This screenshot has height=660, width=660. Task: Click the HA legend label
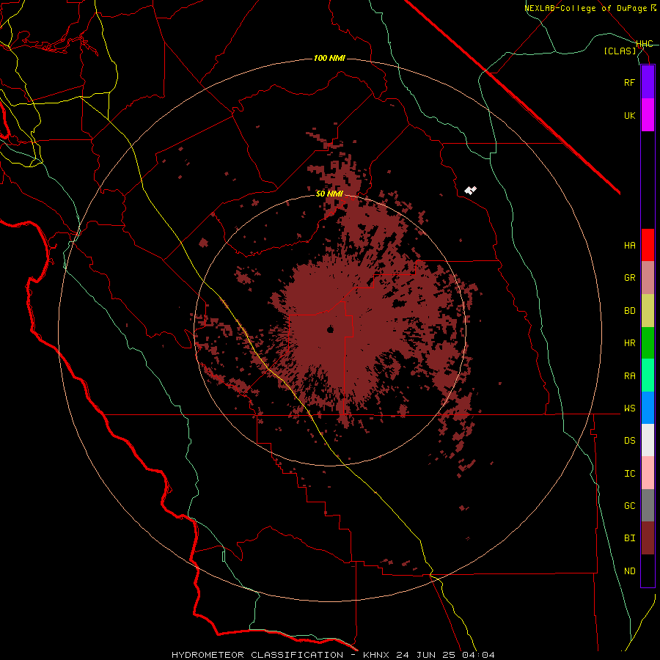tap(629, 246)
